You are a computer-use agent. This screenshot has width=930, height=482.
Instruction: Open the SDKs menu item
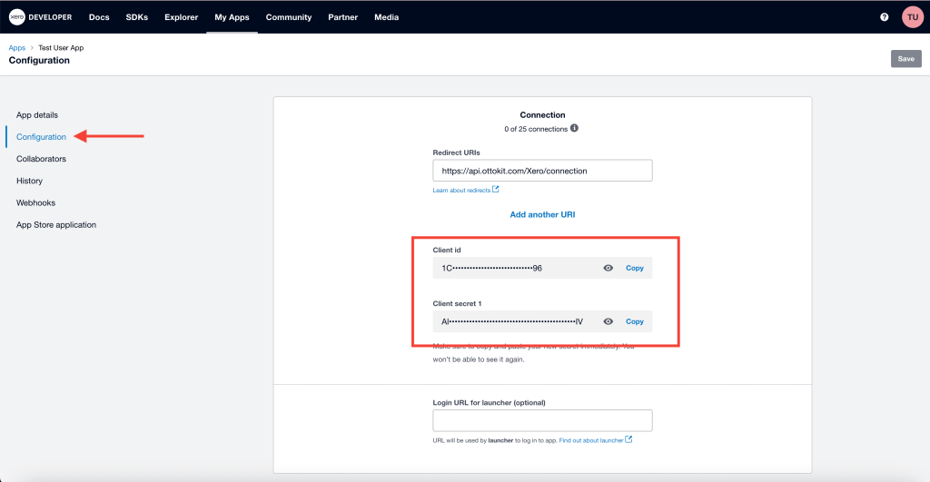pos(137,17)
